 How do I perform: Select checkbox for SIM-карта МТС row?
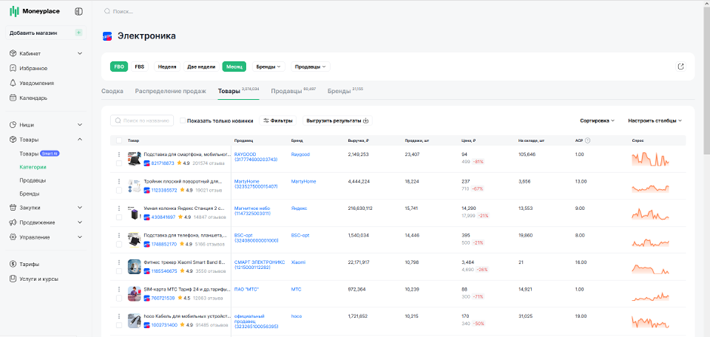tap(119, 298)
